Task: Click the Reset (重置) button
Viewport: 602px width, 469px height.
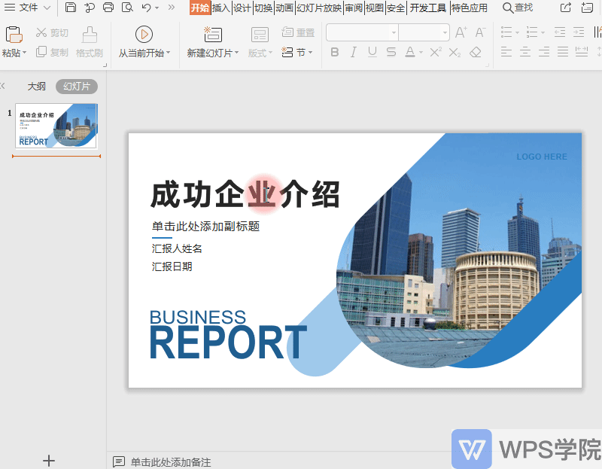Action: pyautogui.click(x=298, y=32)
